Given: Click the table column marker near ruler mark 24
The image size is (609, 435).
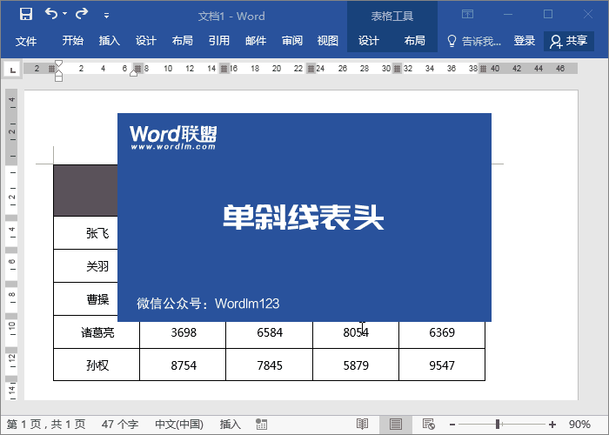Looking at the screenshot, I should click(x=311, y=69).
